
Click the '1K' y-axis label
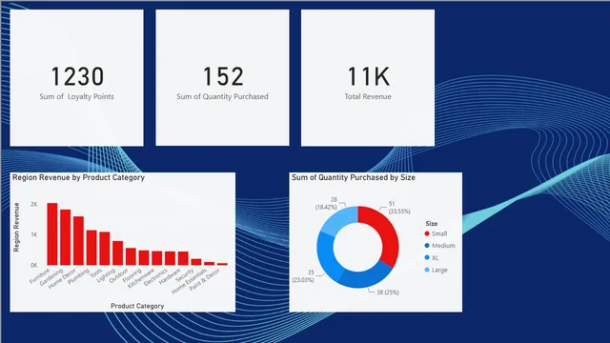click(x=34, y=234)
